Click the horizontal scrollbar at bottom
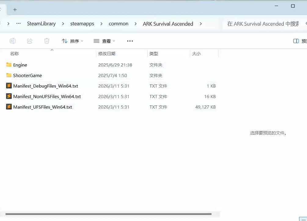The height and width of the screenshot is (221, 307). (108, 214)
